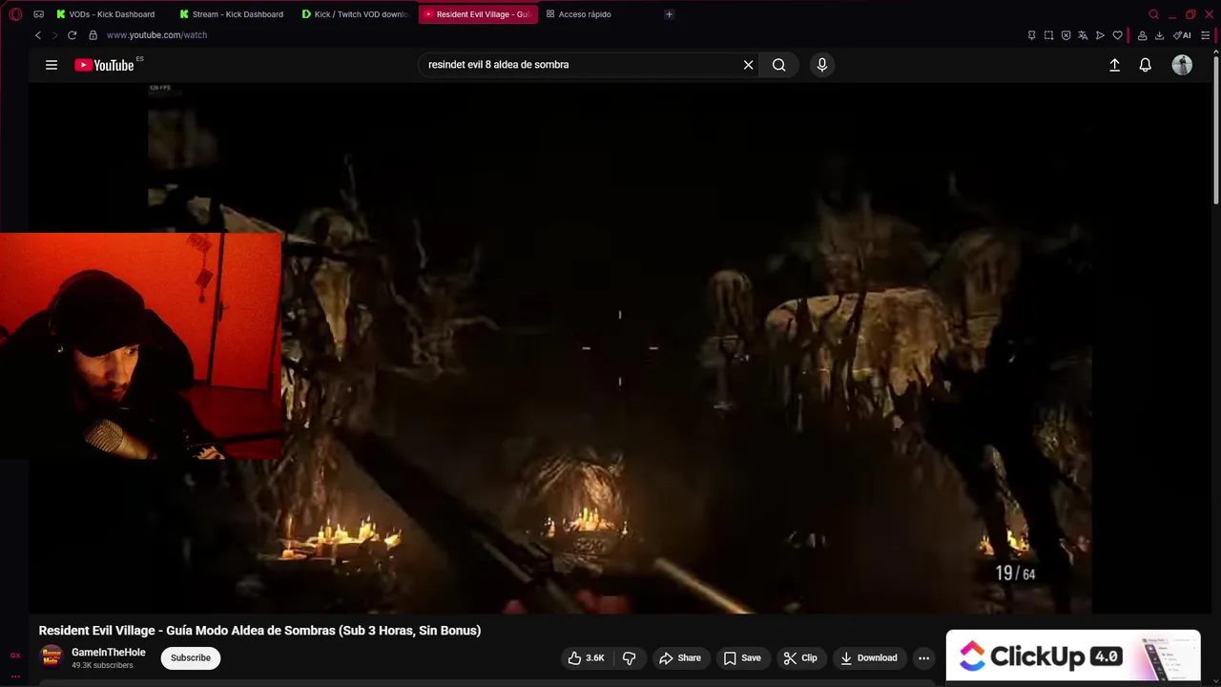The image size is (1221, 687).
Task: Toggle the ad blocker shield icon
Action: click(1066, 35)
